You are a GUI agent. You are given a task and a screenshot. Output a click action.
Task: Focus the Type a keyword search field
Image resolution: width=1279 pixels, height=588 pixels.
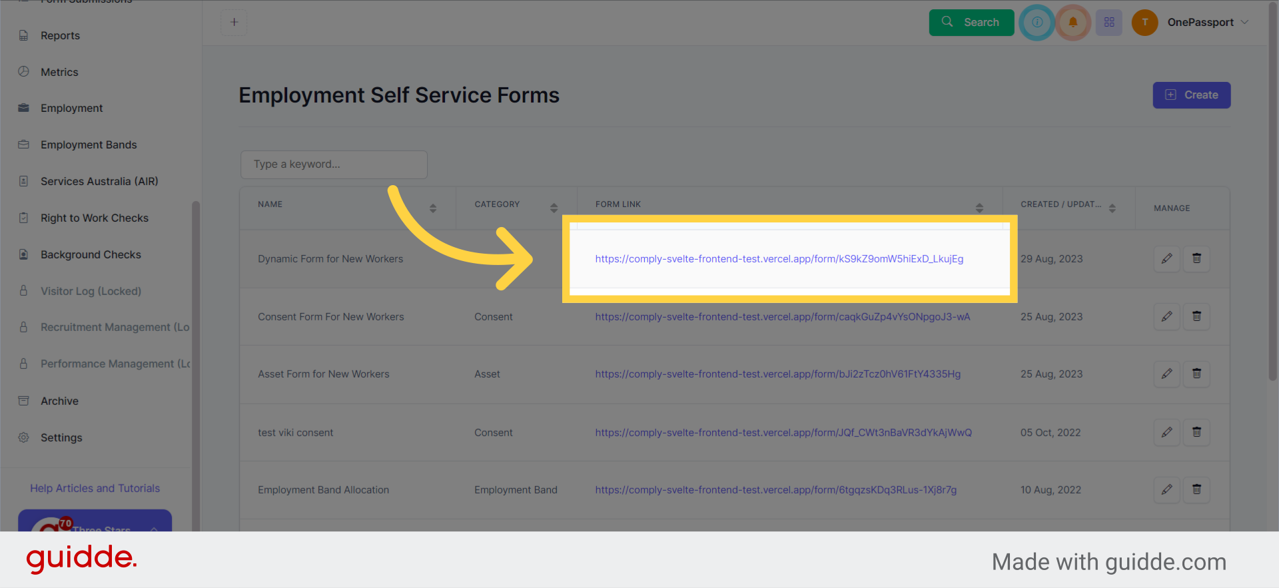(334, 164)
